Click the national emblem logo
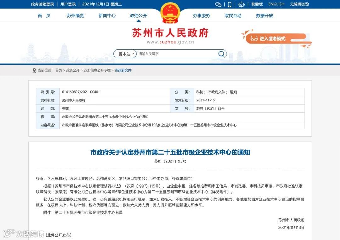Image resolution: width=340 pixels, height=240 pixels. click(170, 13)
